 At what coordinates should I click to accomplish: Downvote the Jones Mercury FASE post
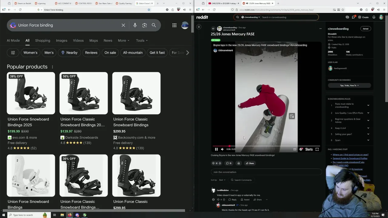coord(220,163)
